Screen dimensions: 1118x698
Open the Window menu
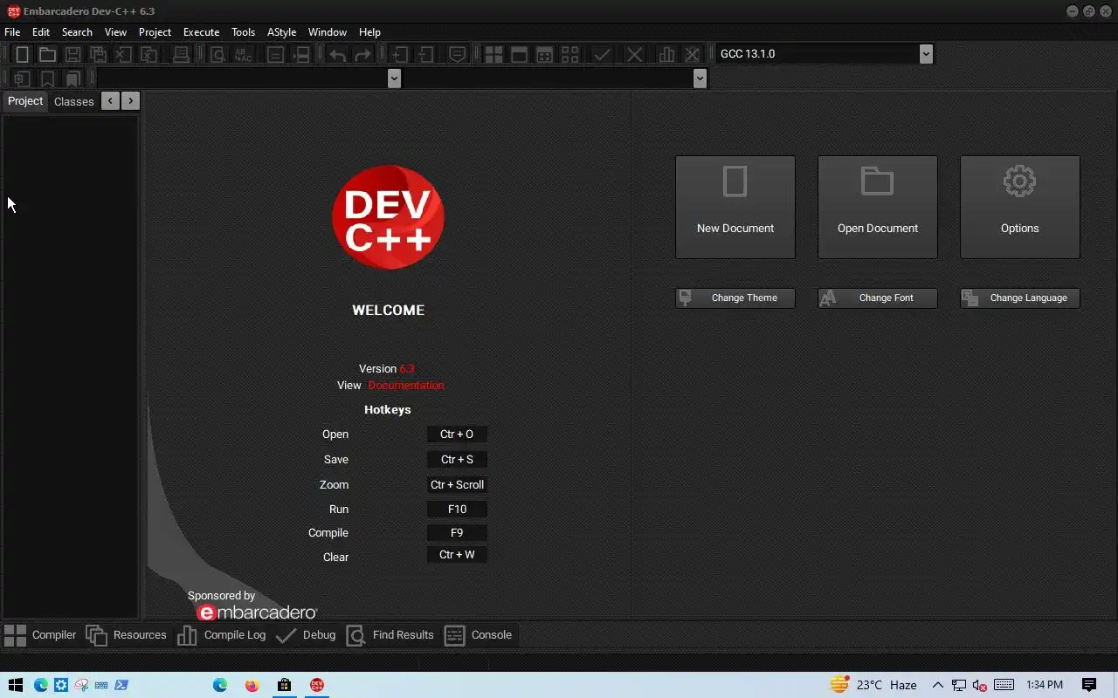click(x=328, y=32)
